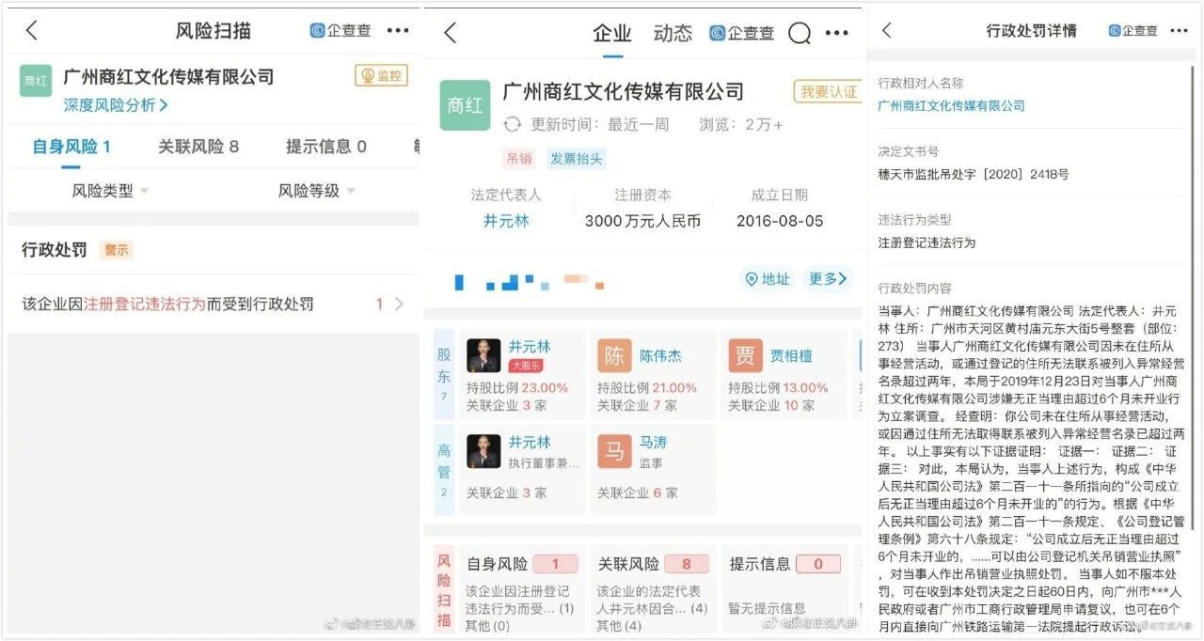This screenshot has width=1204, height=641.
Task: Open 关联风险 8 card in 风险扫描 section
Action: pos(653,589)
